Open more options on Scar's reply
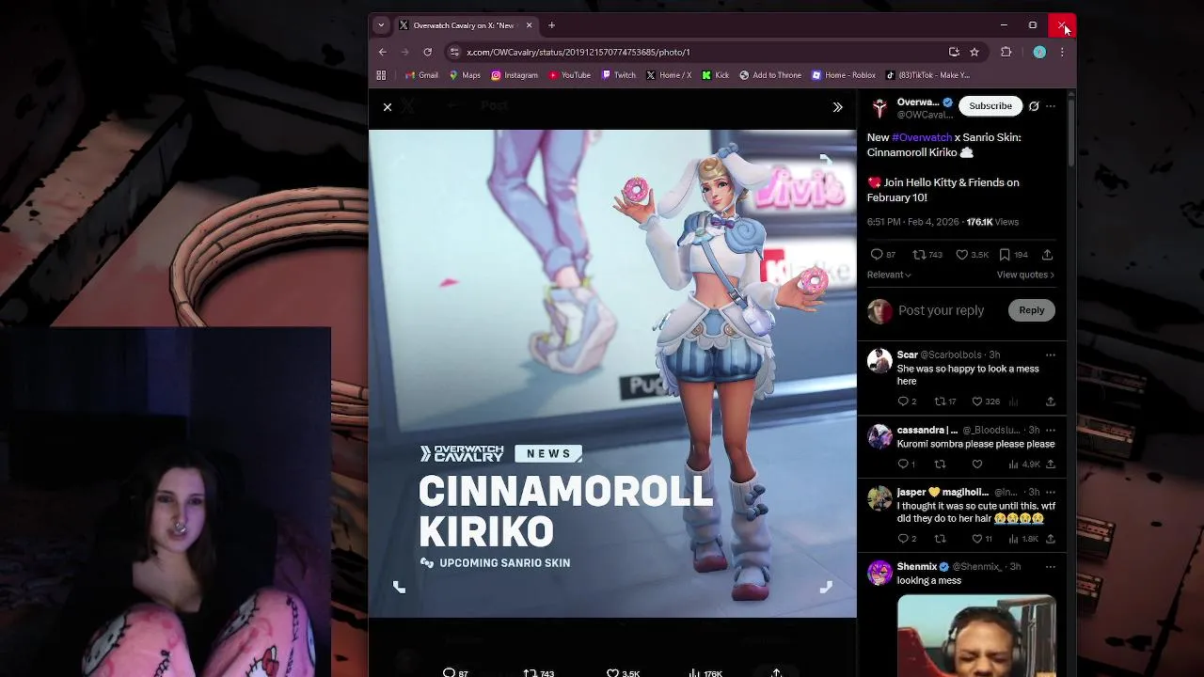Image resolution: width=1204 pixels, height=677 pixels. (x=1051, y=354)
